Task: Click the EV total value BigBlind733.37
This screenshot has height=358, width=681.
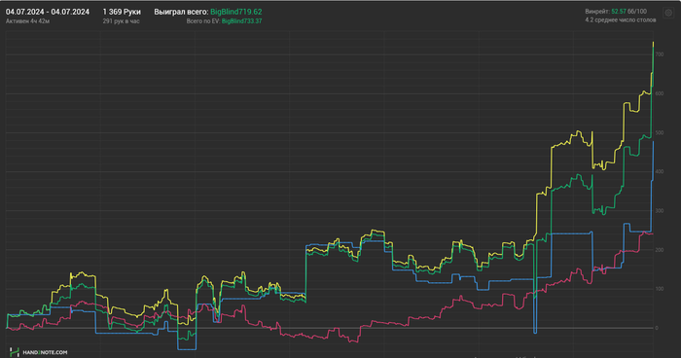Action: point(242,20)
